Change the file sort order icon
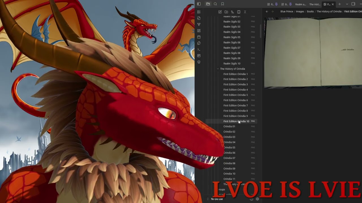362x203 pixels. pos(232,12)
